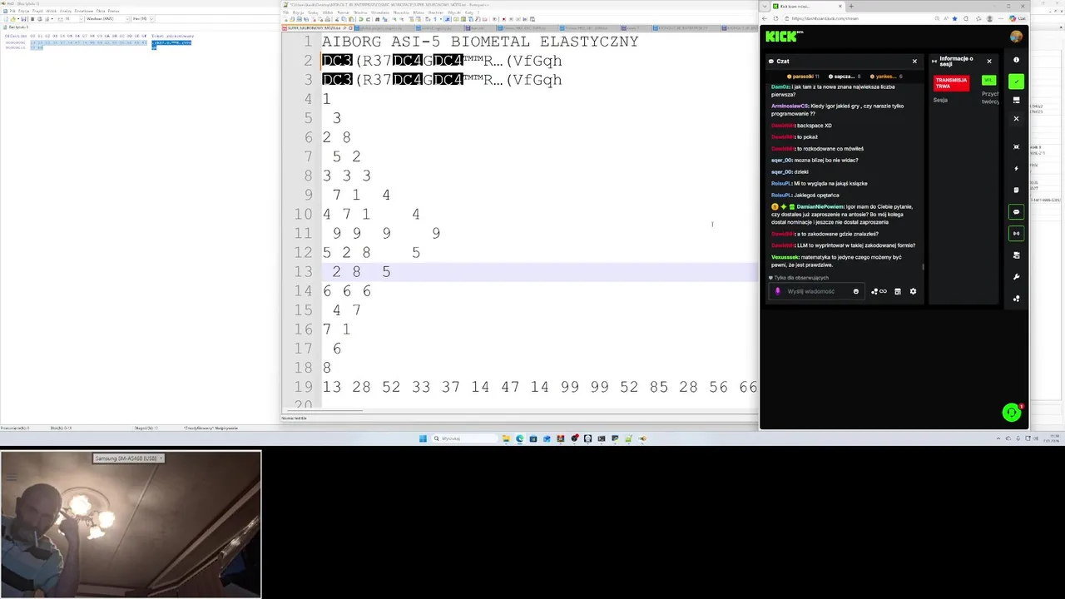Click the shop icon next to chat gear
Image resolution: width=1065 pixels, height=599 pixels.
[x=898, y=291]
